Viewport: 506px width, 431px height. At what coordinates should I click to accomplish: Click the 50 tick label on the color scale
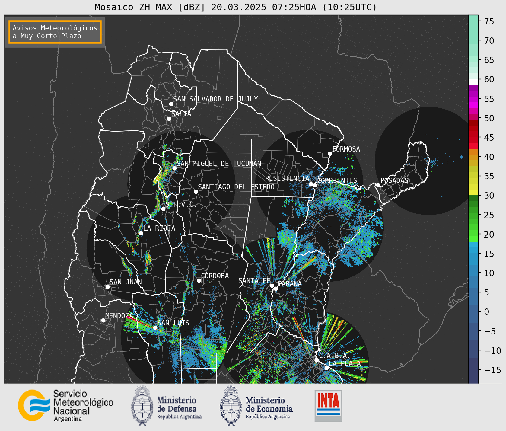point(489,118)
